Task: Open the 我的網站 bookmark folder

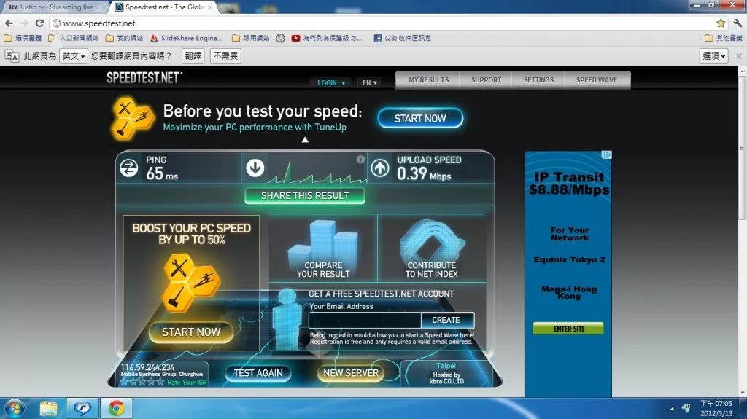Action: point(124,38)
